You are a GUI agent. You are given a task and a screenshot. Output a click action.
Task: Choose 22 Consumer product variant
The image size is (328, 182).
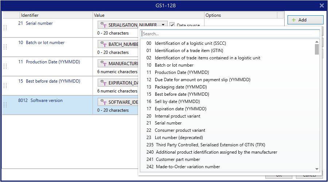(x=176, y=130)
